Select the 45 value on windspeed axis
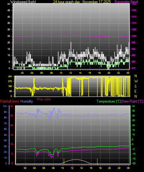 9,10
